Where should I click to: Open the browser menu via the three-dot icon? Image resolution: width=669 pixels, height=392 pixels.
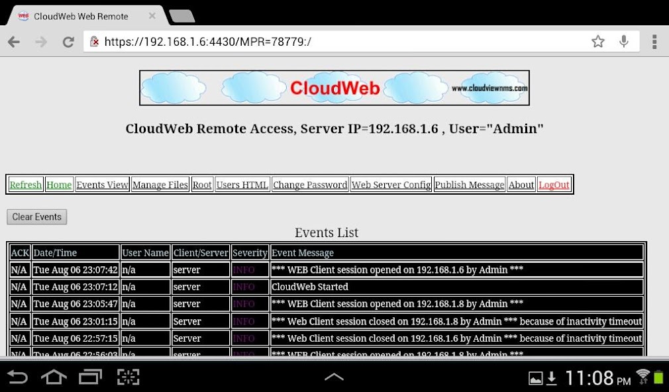click(654, 41)
